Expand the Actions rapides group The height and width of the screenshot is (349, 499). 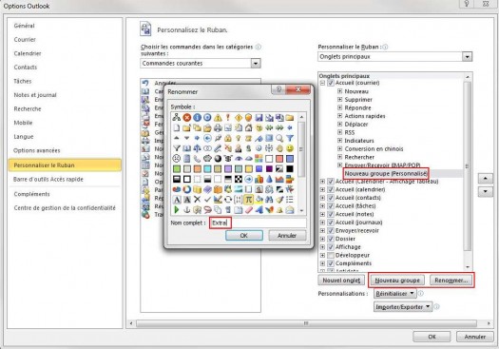tap(340, 116)
